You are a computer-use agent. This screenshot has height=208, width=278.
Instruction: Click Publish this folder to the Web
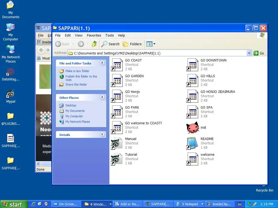81,78
